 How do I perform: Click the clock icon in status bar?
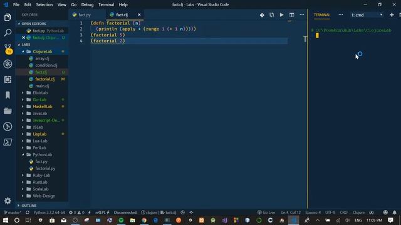pos(182,212)
